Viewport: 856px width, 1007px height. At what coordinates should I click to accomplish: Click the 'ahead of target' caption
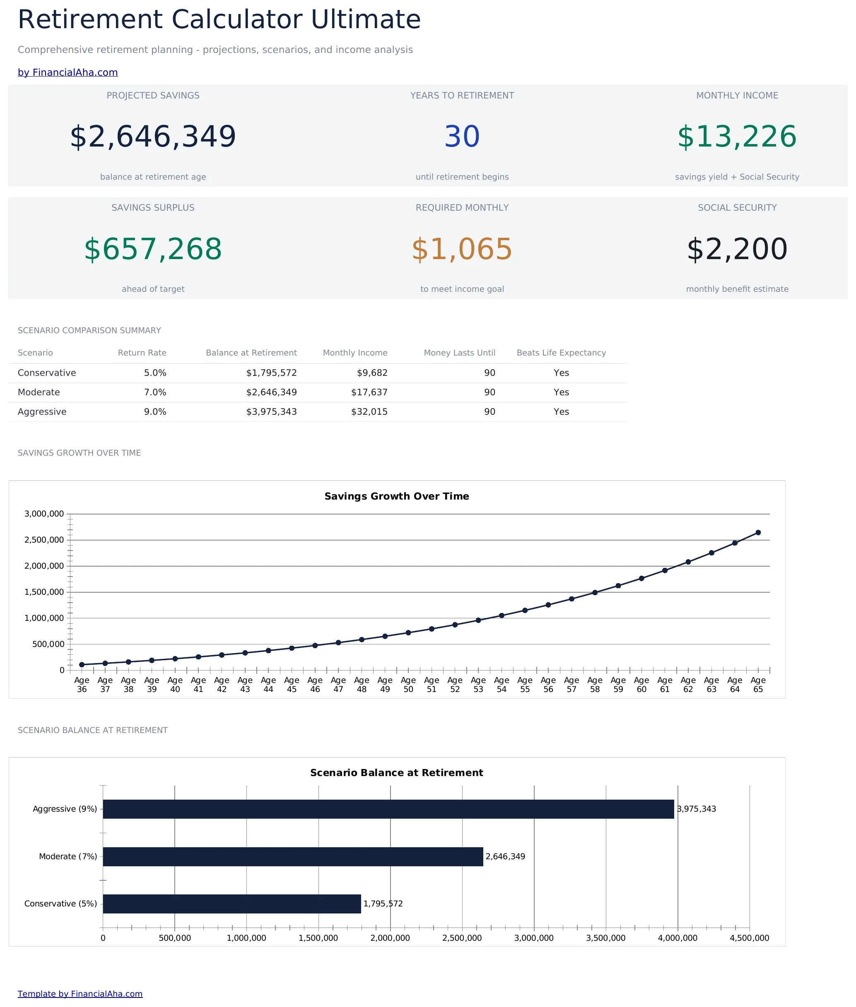point(153,288)
